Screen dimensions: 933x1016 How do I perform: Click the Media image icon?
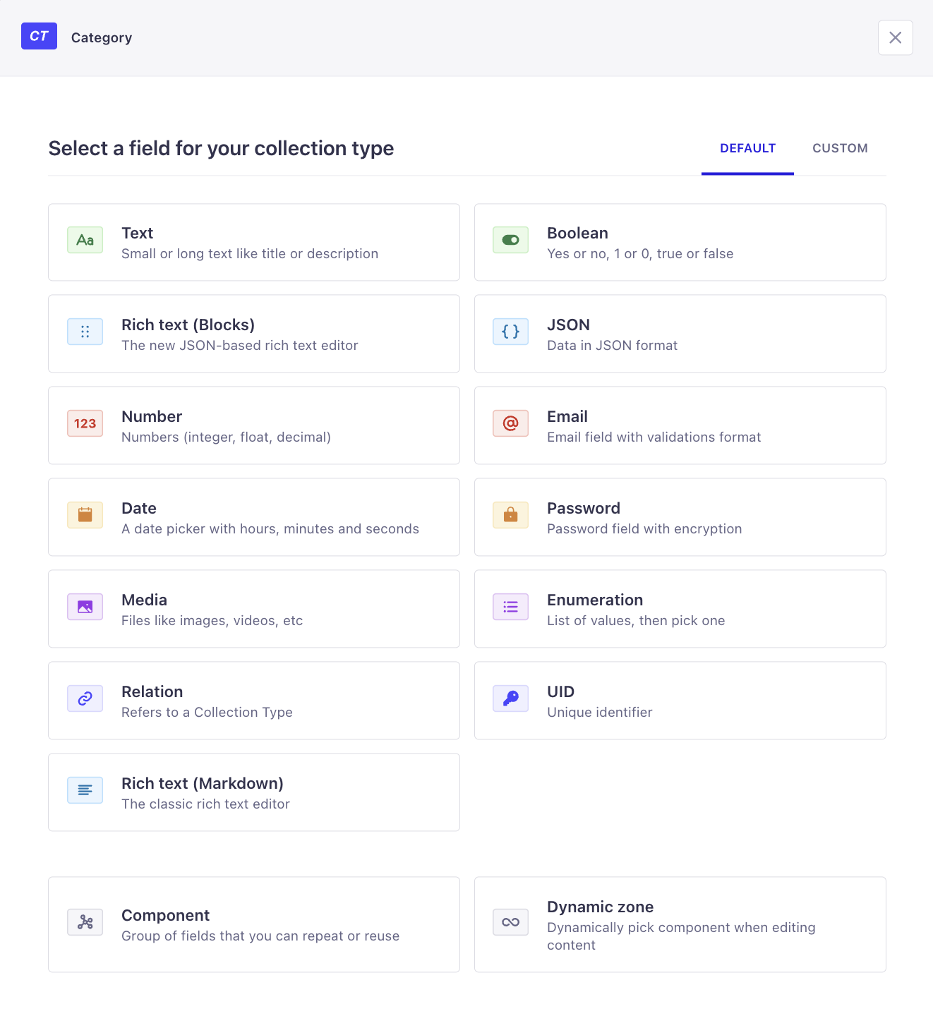[85, 607]
